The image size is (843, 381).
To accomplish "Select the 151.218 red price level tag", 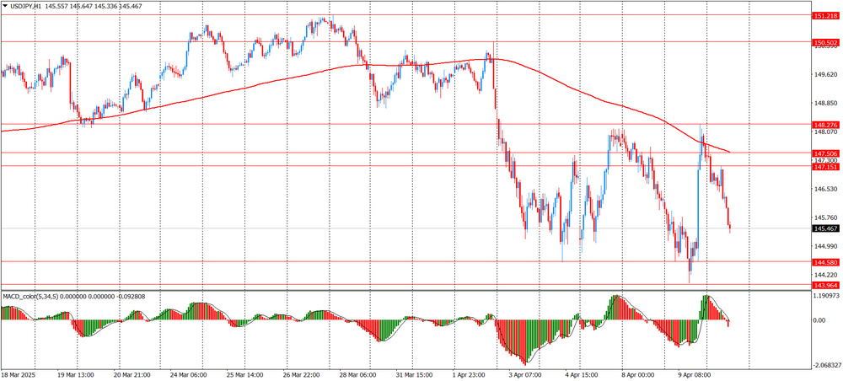I will pos(824,15).
